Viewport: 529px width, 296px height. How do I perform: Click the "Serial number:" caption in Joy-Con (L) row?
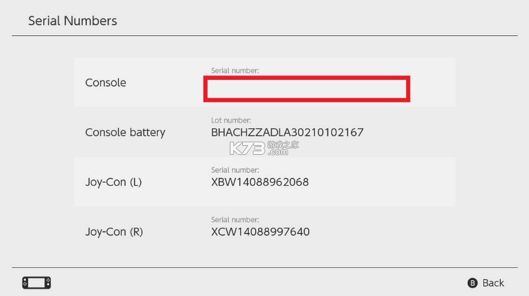(235, 170)
